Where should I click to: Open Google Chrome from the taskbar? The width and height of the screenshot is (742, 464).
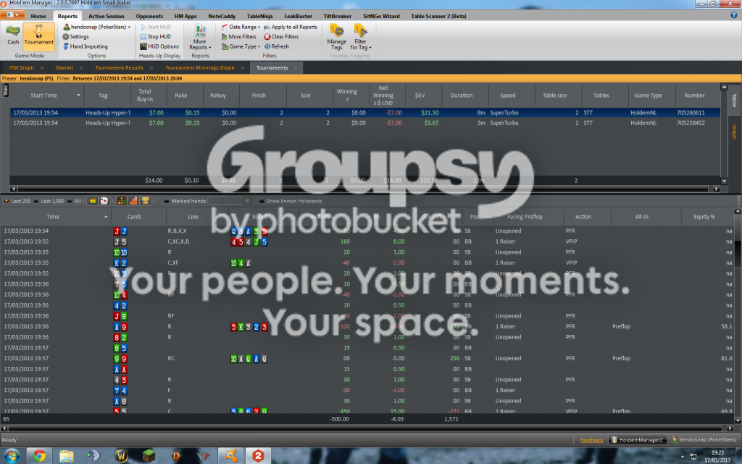(39, 455)
